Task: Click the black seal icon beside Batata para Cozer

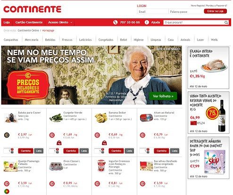Action: [7, 135]
